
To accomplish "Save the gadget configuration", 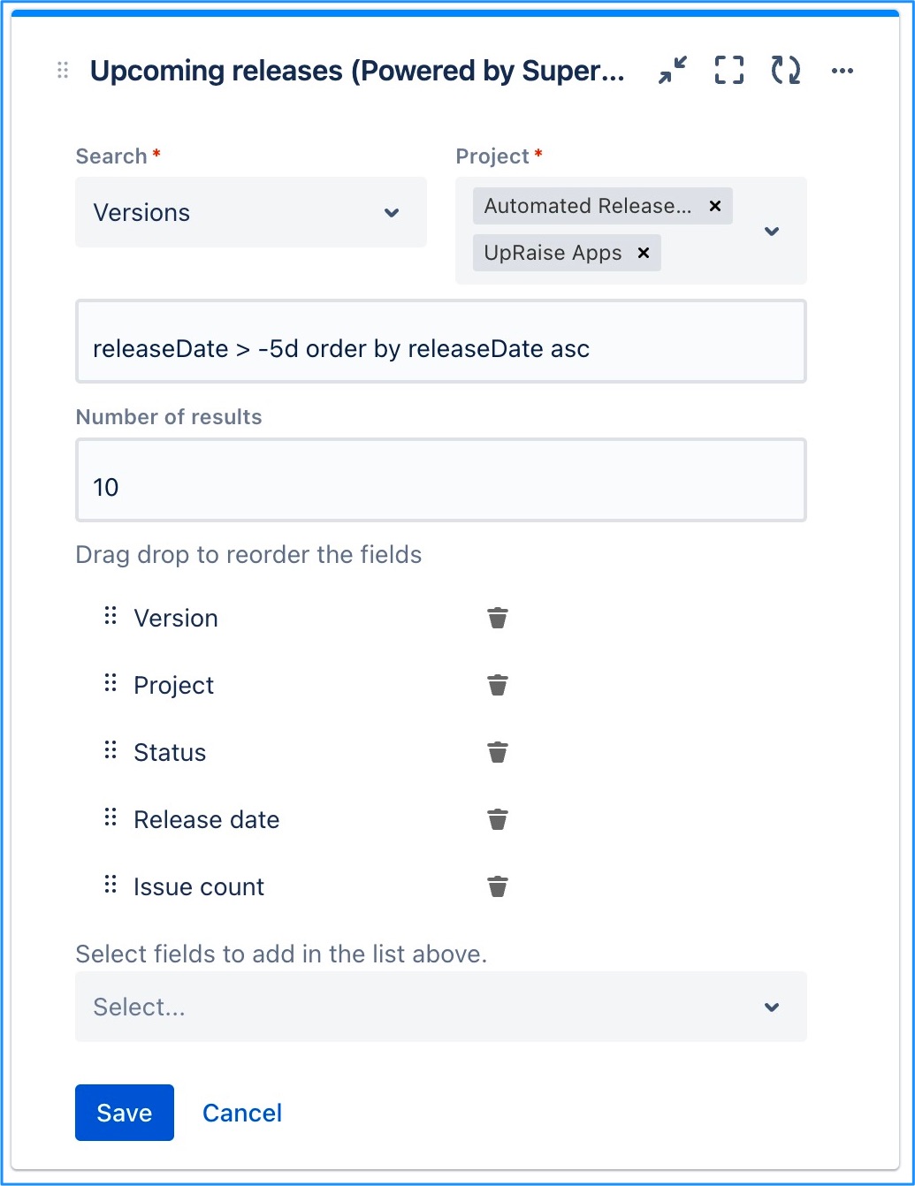I will point(124,1113).
